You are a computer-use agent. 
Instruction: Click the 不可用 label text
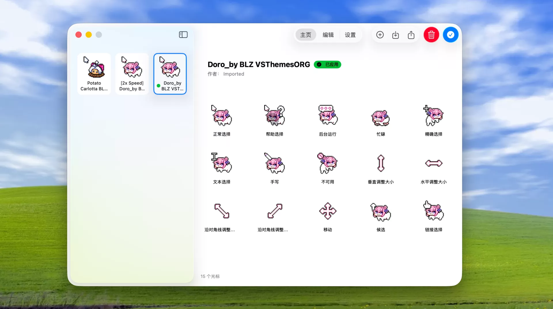(x=328, y=182)
